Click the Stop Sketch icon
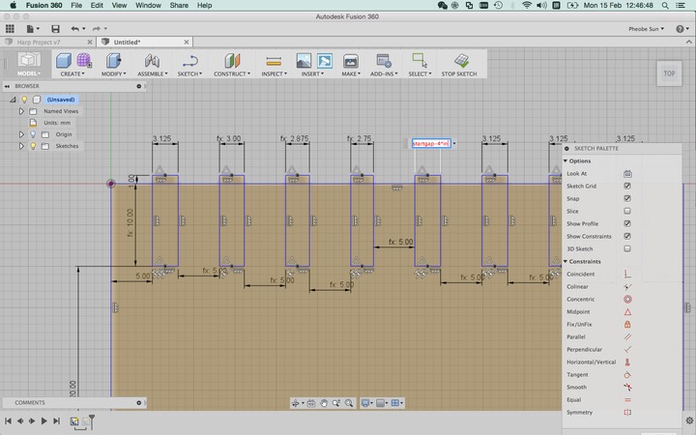 pyautogui.click(x=461, y=60)
